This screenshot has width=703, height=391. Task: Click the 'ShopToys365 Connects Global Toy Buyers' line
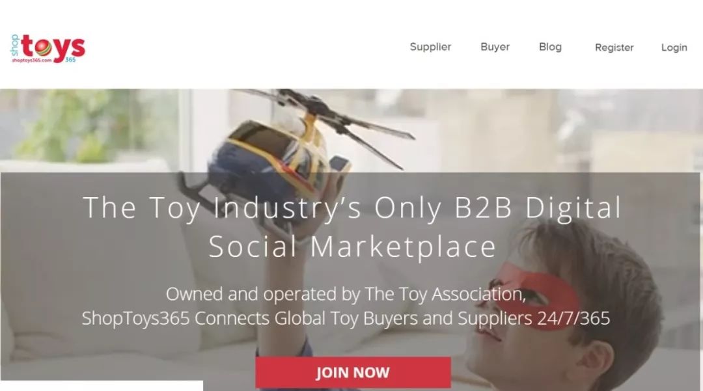(x=346, y=318)
